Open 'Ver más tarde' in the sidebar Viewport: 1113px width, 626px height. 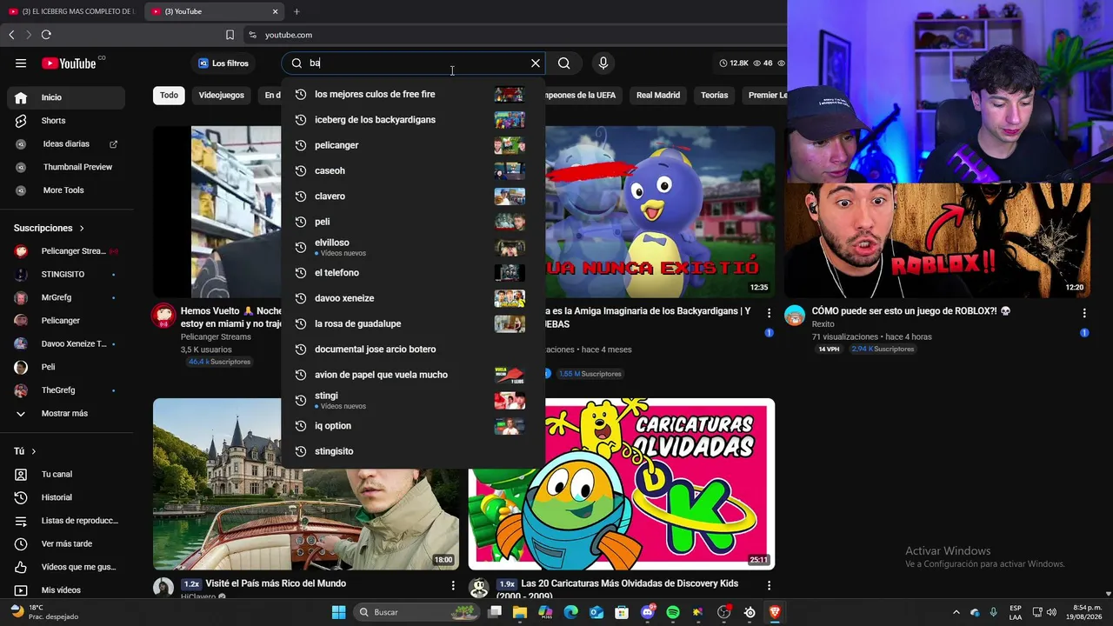(x=66, y=544)
